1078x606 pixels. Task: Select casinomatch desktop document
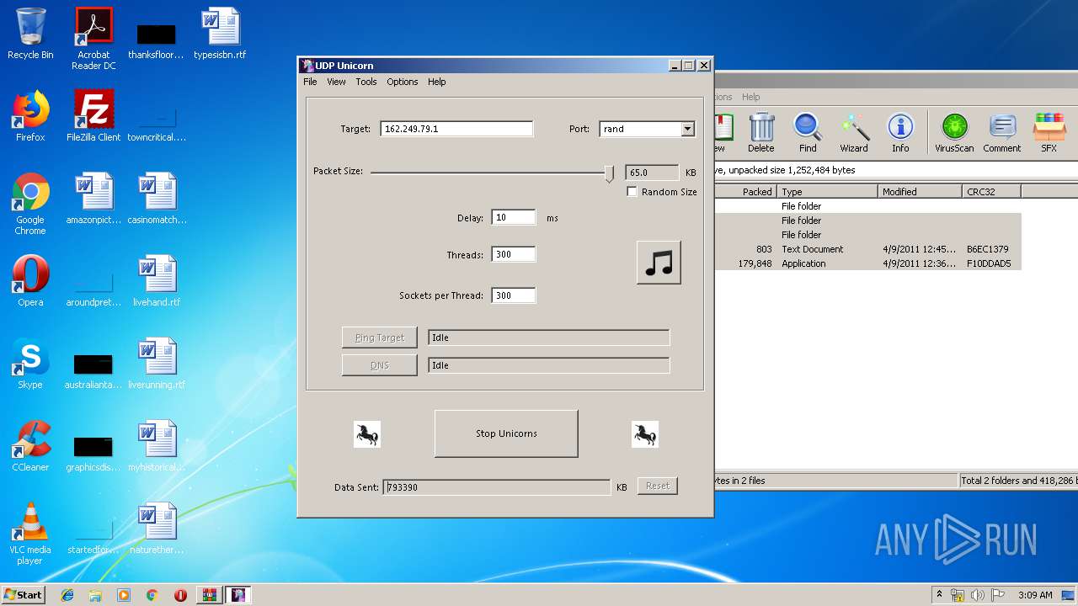(157, 199)
